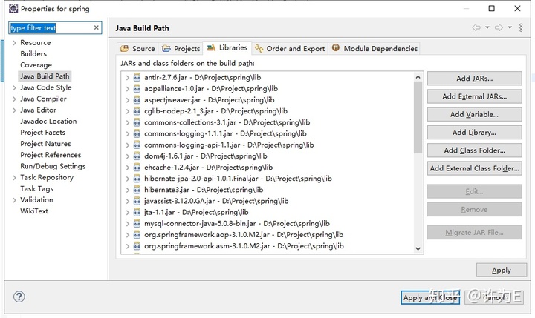Expand the Java Code Style node
This screenshot has width=535, height=318.
pos(14,88)
